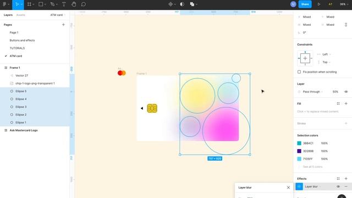This screenshot has height=198, width=352.
Task: Open shape tools dropdown arrow
Action: coord(45,4)
